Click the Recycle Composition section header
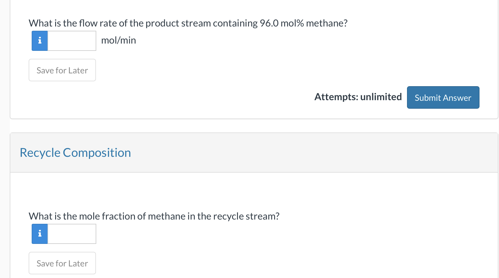This screenshot has width=499, height=278. pos(75,152)
